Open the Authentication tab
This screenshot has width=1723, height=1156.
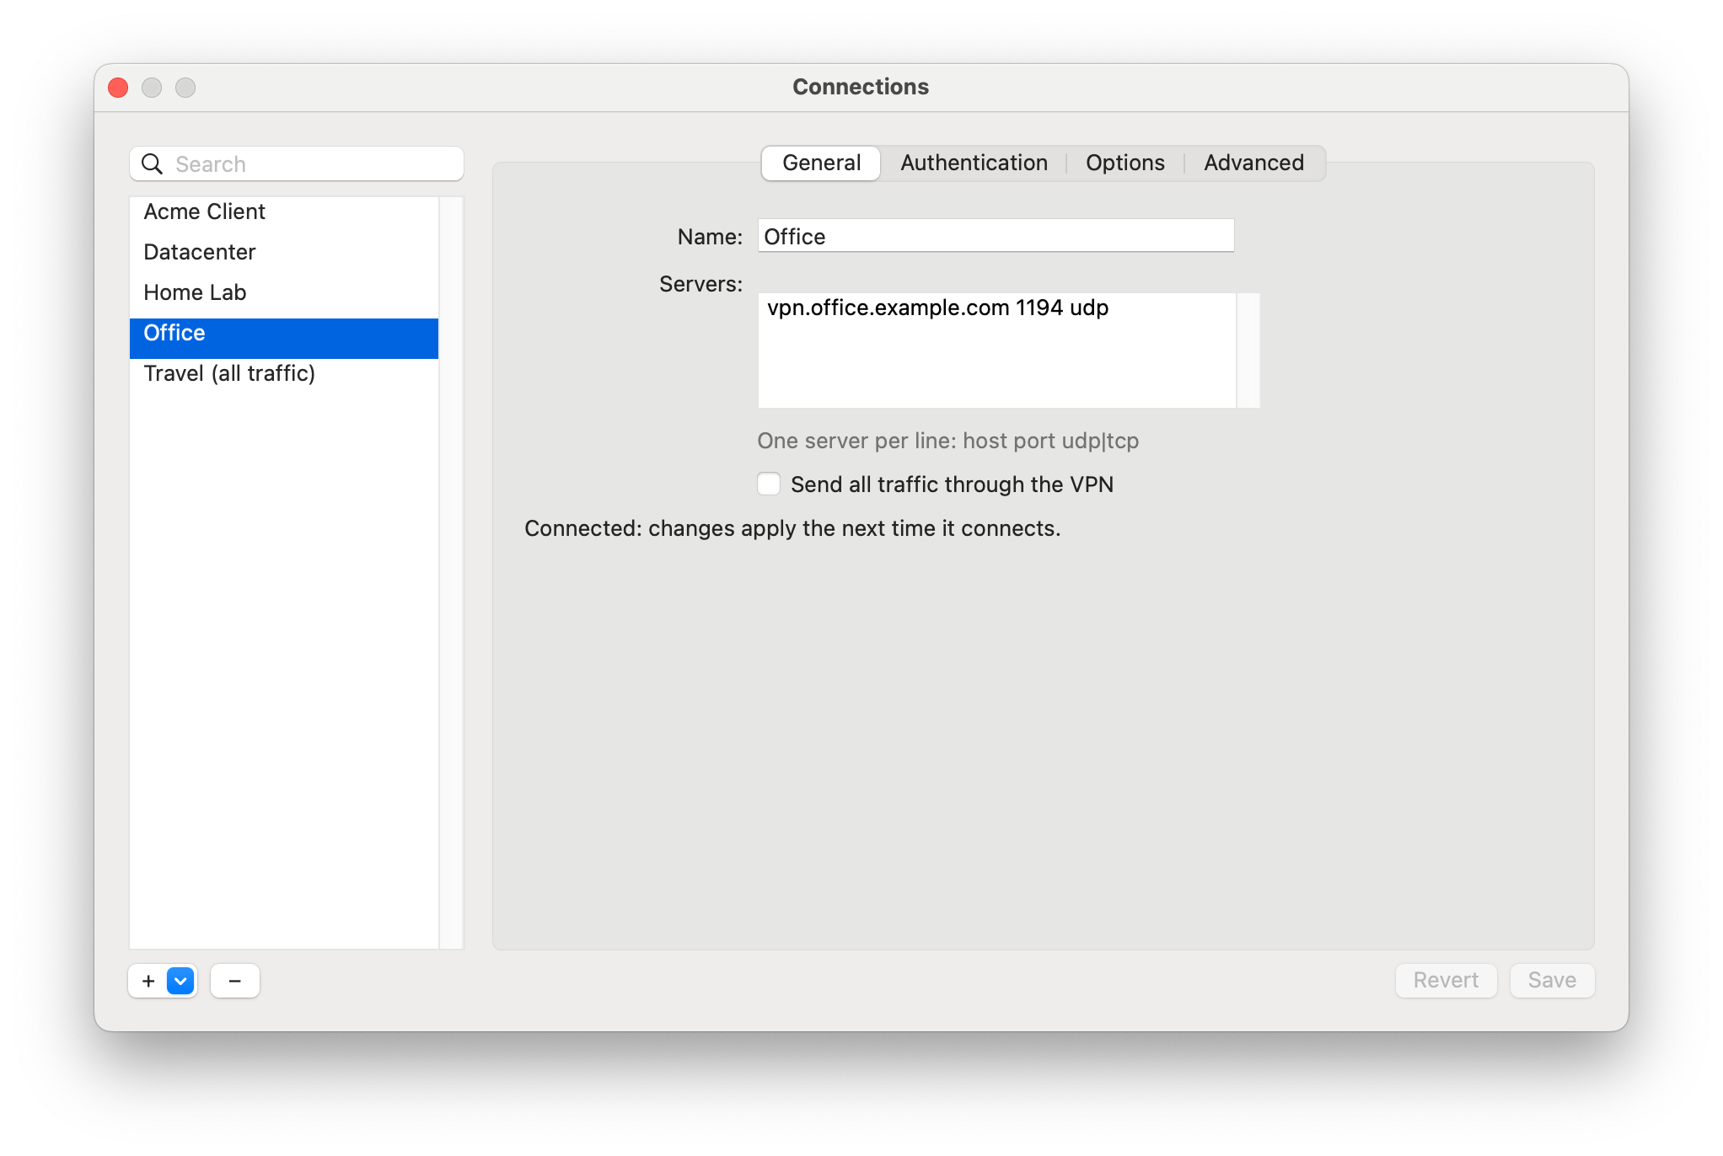tap(974, 163)
